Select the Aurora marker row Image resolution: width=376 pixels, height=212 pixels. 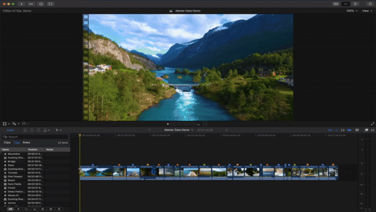[35, 203]
